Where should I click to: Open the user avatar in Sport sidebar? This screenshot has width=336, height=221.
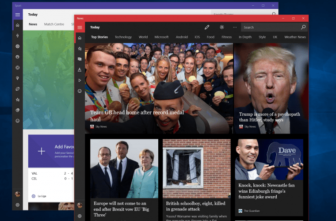(18, 194)
